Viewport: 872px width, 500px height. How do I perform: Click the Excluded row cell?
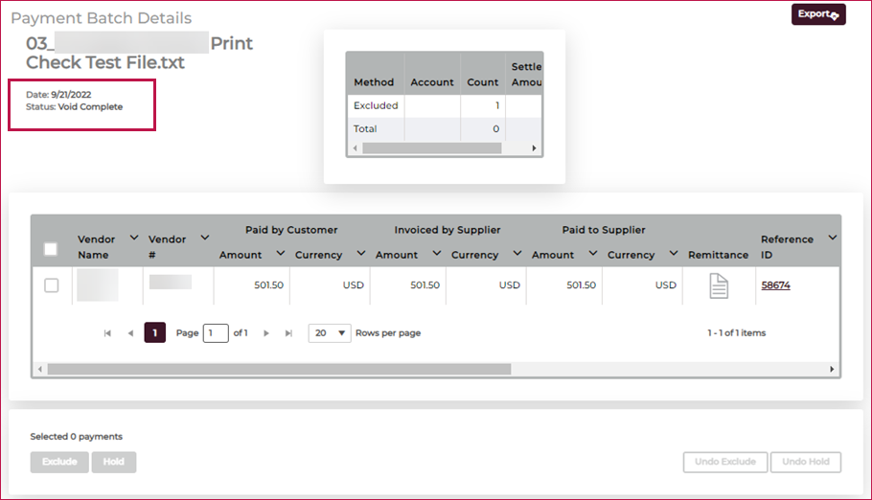(x=376, y=105)
